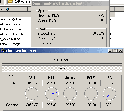The width and height of the screenshot is (124, 111).
Task: Select the Clocks panel button
Action: click(x=62, y=68)
